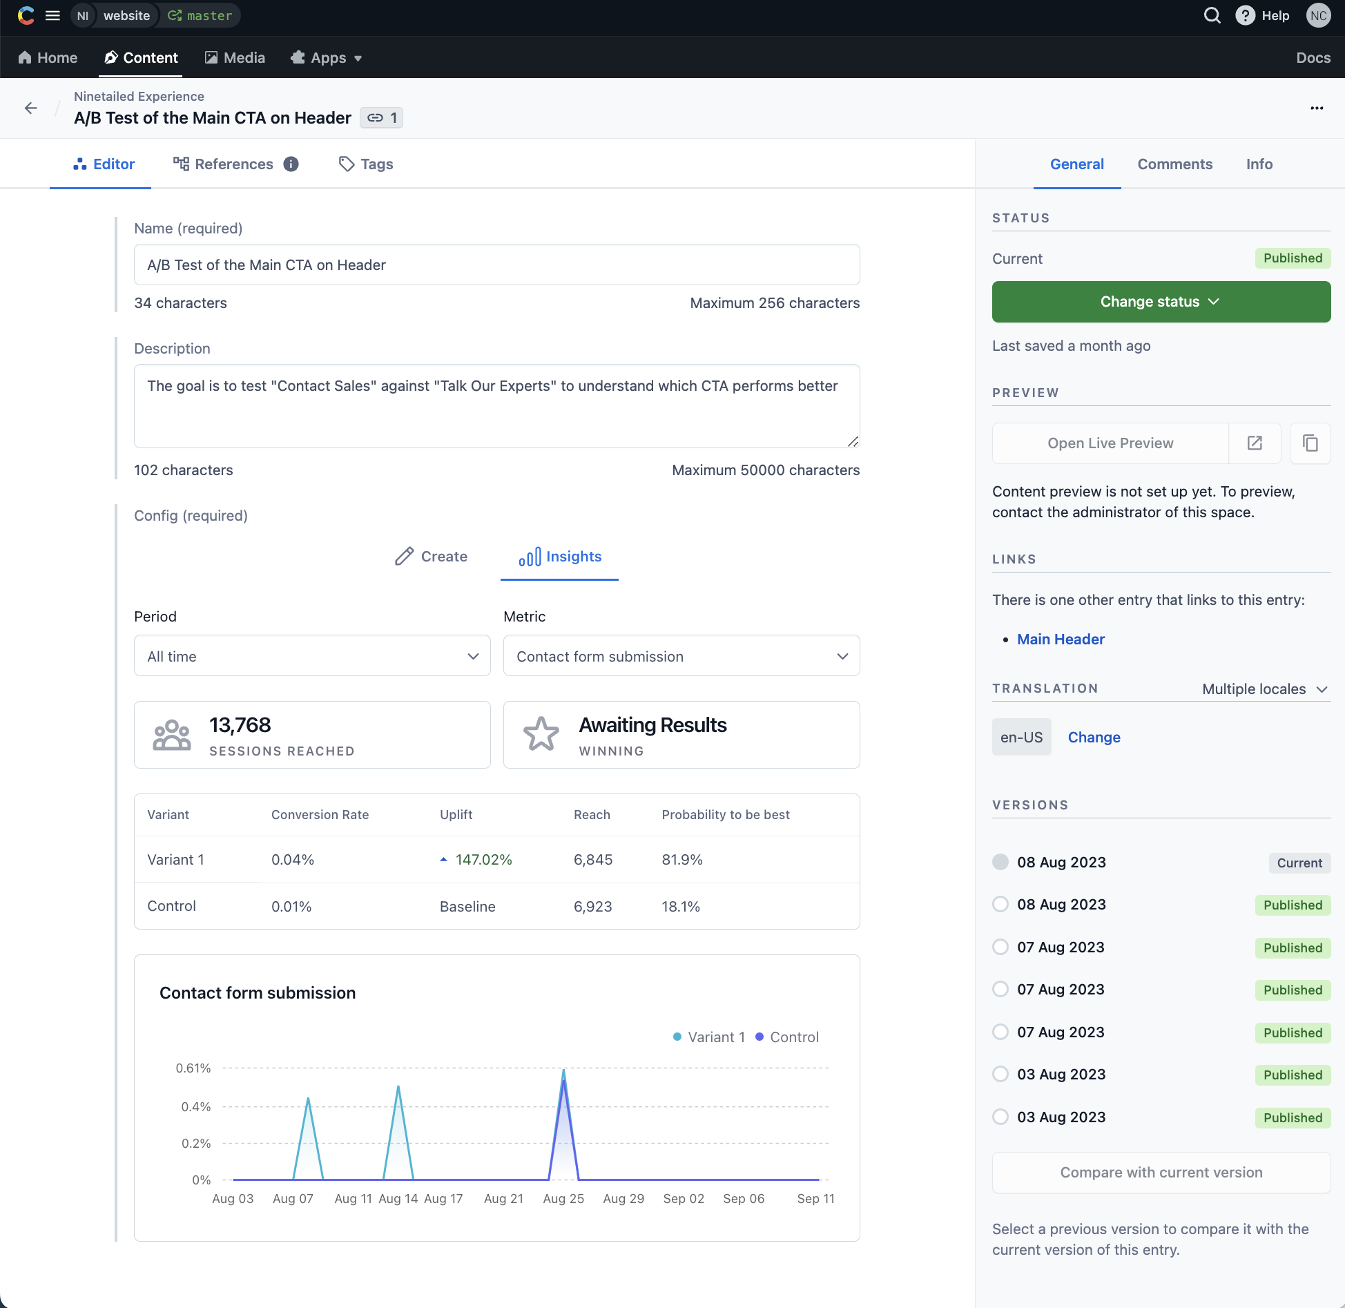Screen dimensions: 1345x1308
Task: Switch to the Info sidebar tab
Action: [x=1259, y=164]
